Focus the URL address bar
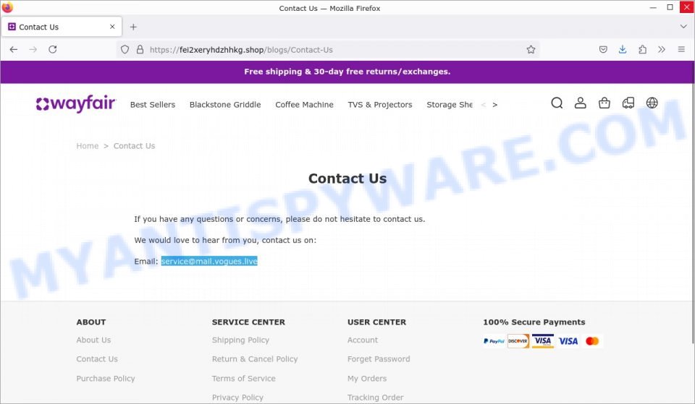Image resolution: width=695 pixels, height=404 pixels. pos(328,50)
